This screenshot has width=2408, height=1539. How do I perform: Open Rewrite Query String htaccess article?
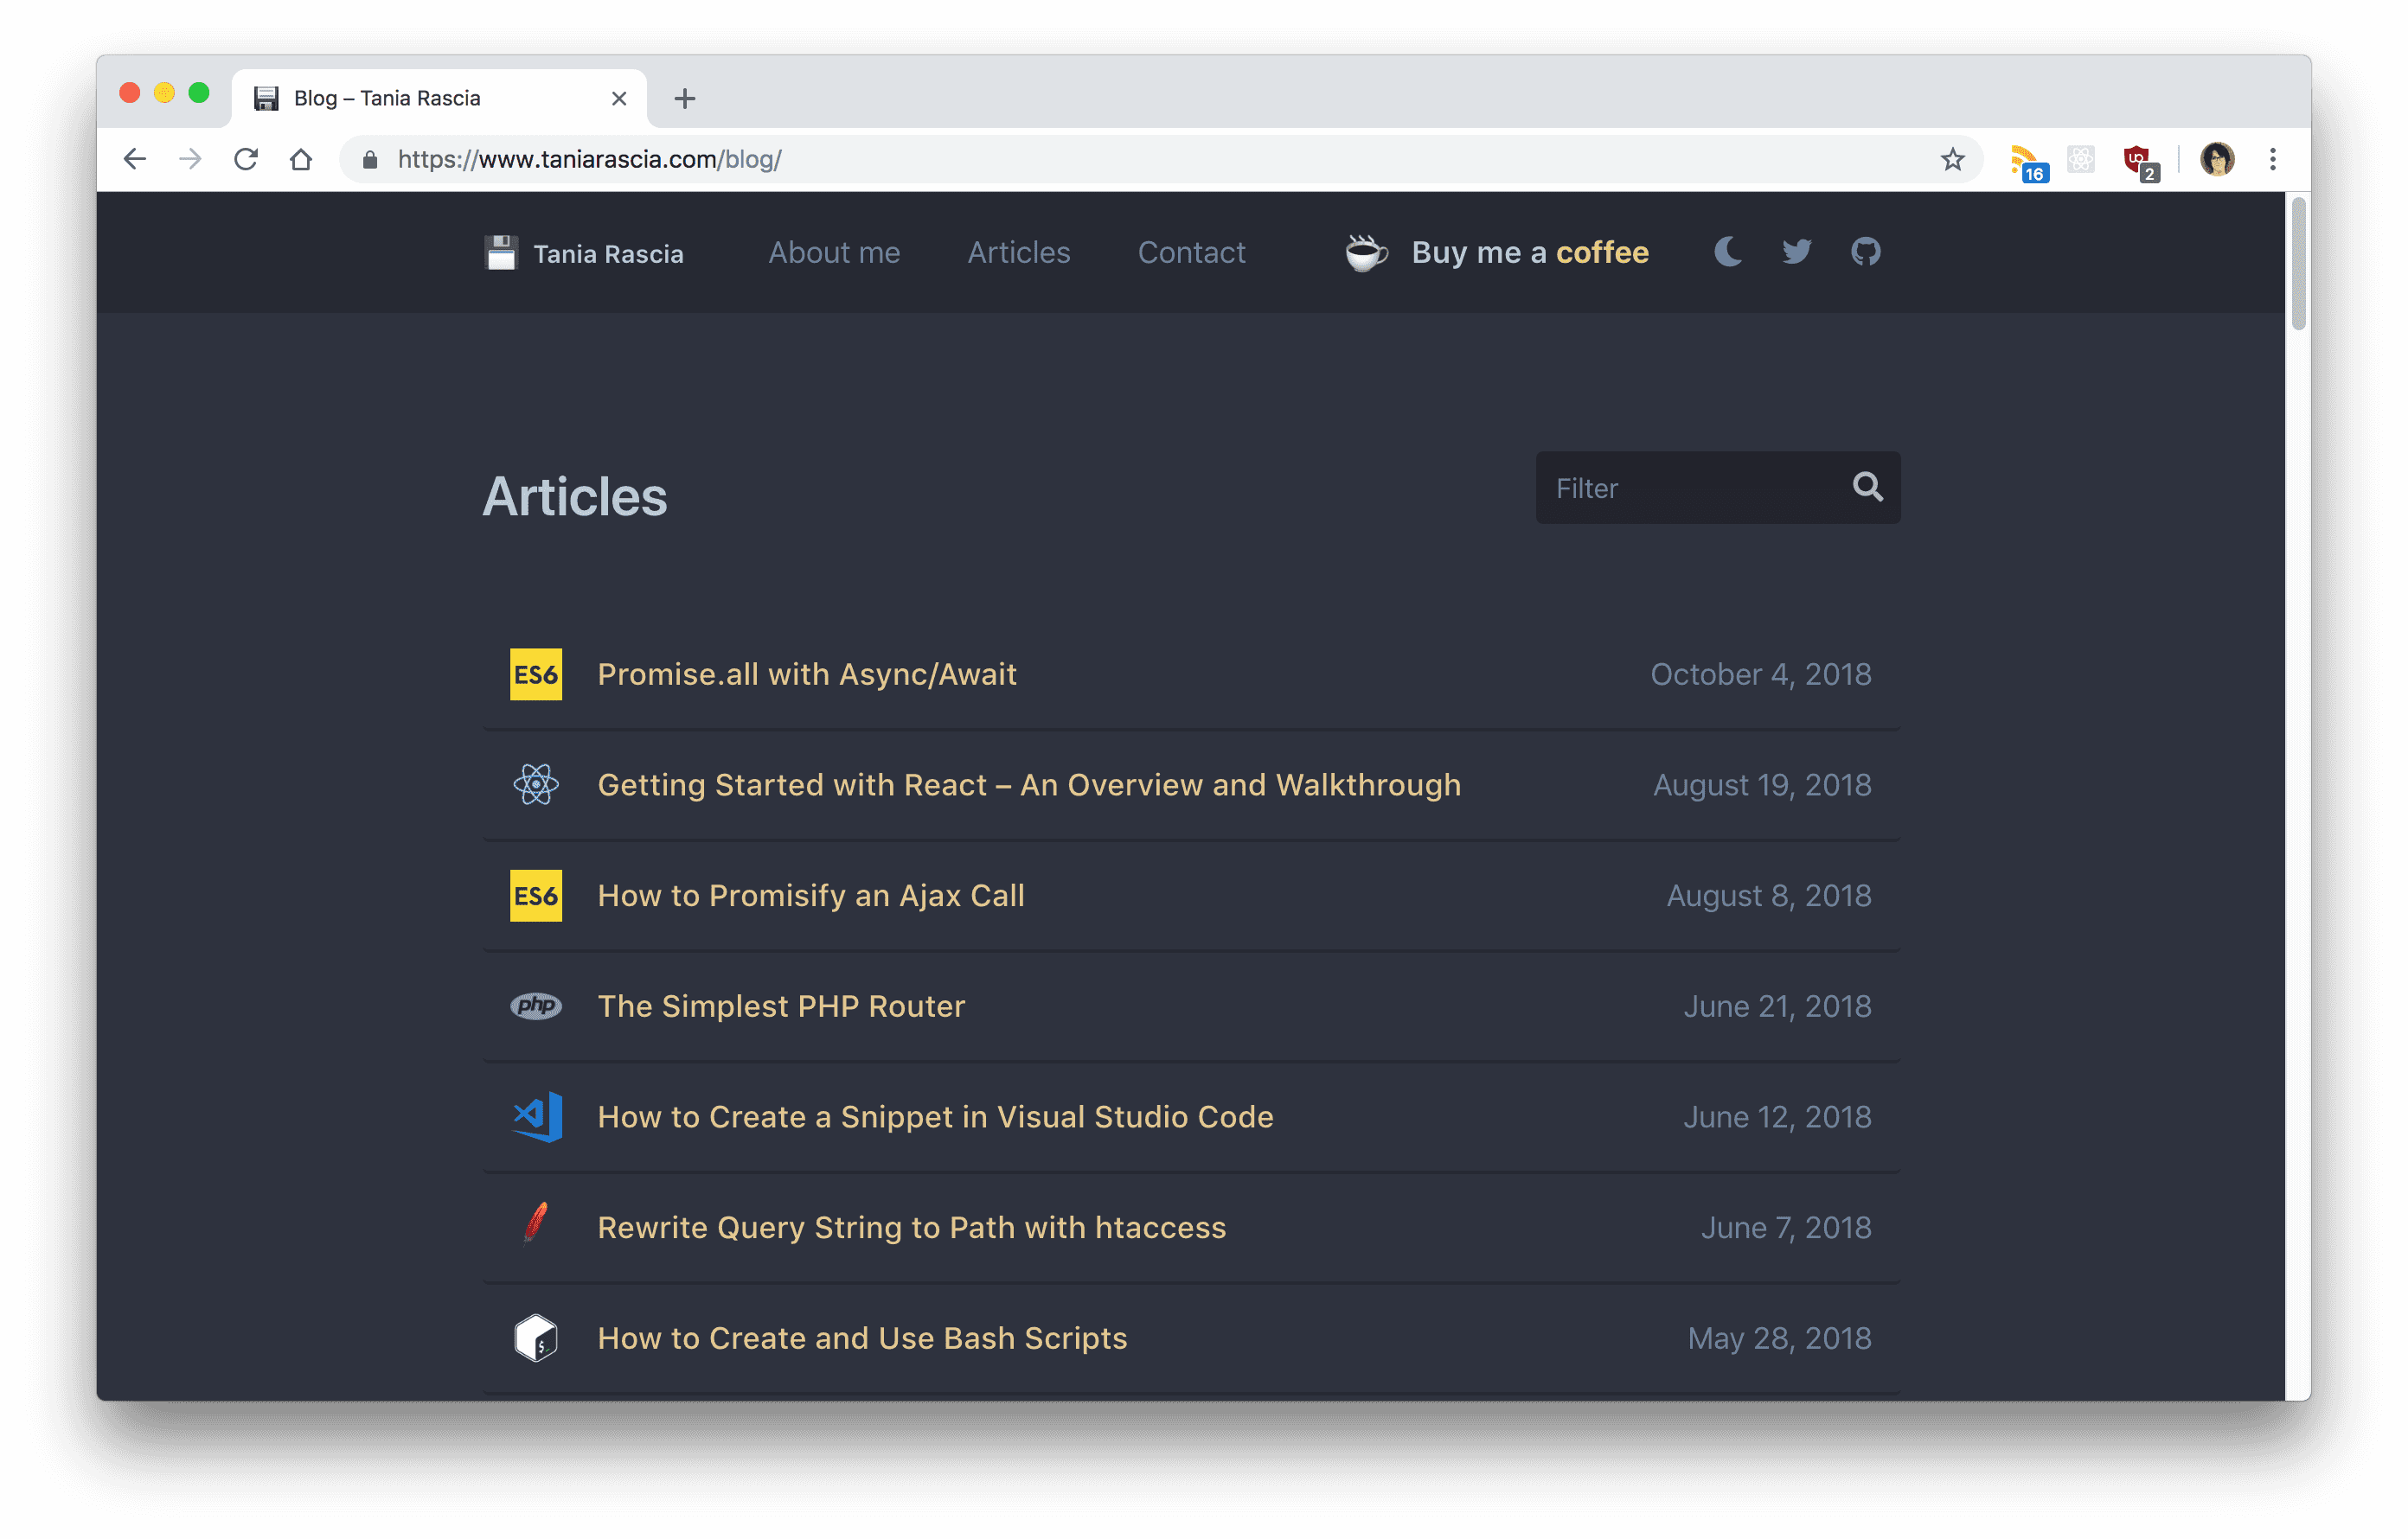point(911,1229)
